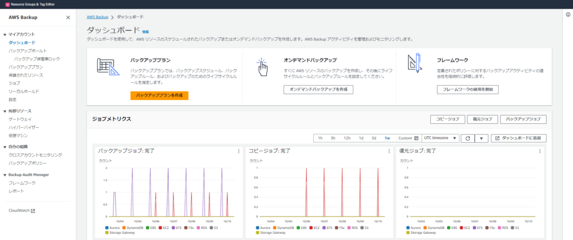Collapse the 自分の組織 section
The image size is (573, 240).
pos(5,147)
